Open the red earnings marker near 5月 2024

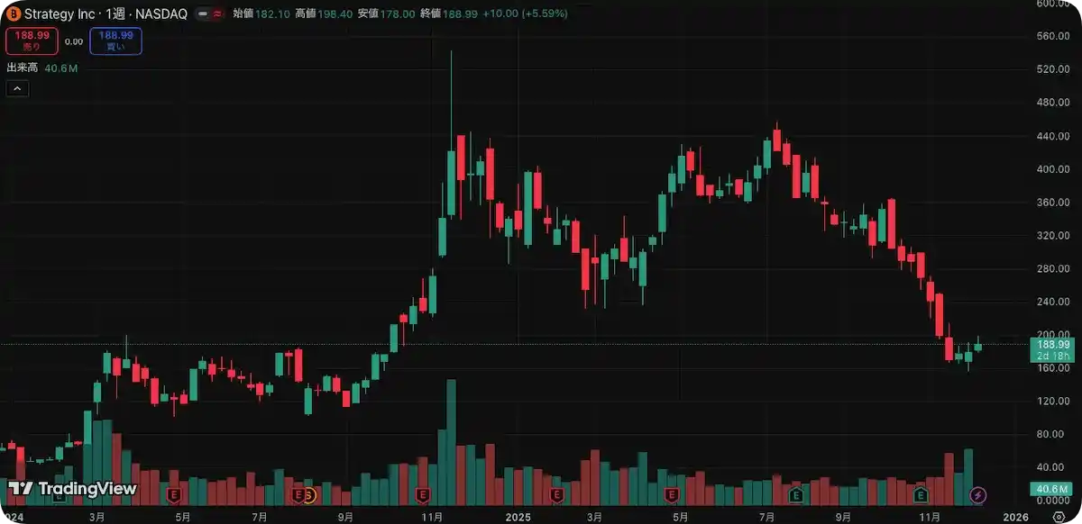[x=175, y=494]
